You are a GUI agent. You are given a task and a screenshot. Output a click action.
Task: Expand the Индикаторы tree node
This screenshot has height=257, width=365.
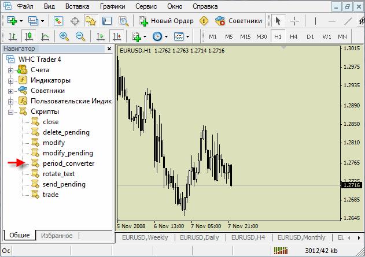(10, 80)
